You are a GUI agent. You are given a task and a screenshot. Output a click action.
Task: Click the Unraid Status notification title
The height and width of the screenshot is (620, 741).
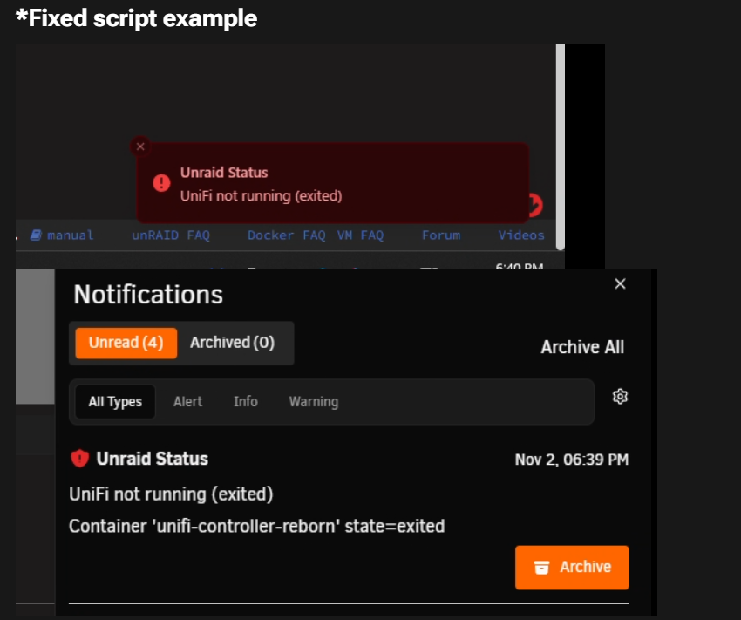(153, 459)
